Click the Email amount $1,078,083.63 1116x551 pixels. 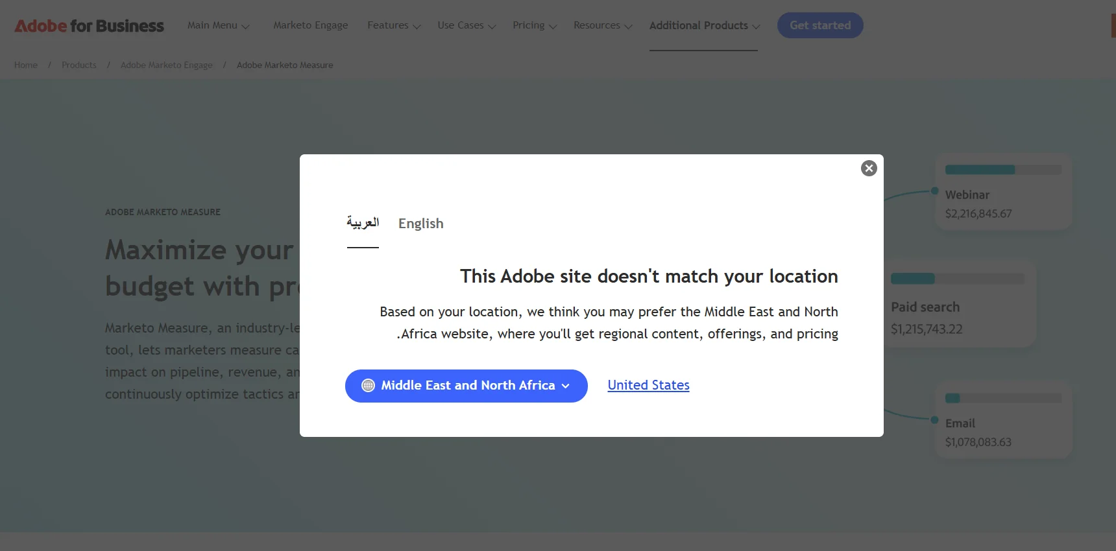tap(978, 442)
